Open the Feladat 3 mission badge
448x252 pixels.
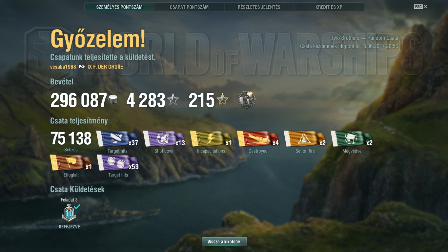[x=70, y=213]
